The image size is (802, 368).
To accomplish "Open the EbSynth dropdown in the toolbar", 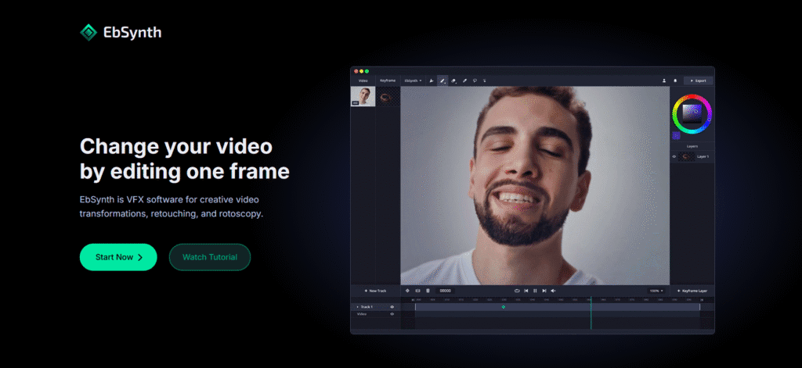I will pyautogui.click(x=413, y=80).
